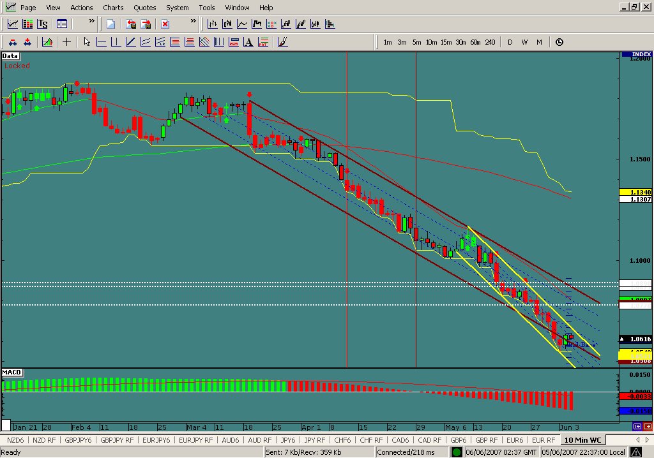Switch chart to bar chart type
The width and height of the screenshot is (654, 458).
pos(212,24)
